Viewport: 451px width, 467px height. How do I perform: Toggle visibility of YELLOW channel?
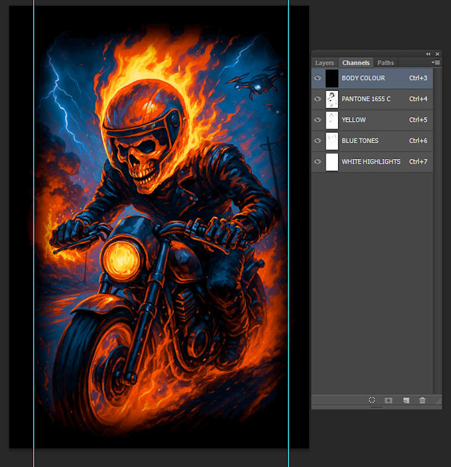point(318,120)
